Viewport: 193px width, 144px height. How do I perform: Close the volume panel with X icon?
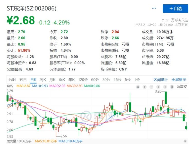185,141
